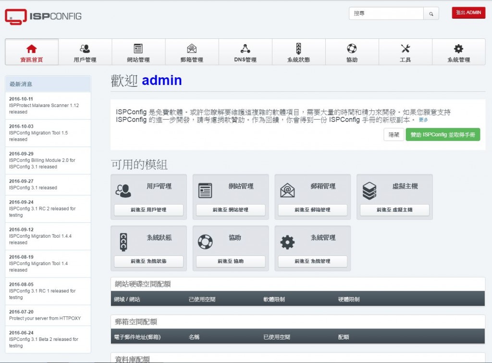
Task: Click the 網域 / 網站 column header
Action: pos(127,299)
